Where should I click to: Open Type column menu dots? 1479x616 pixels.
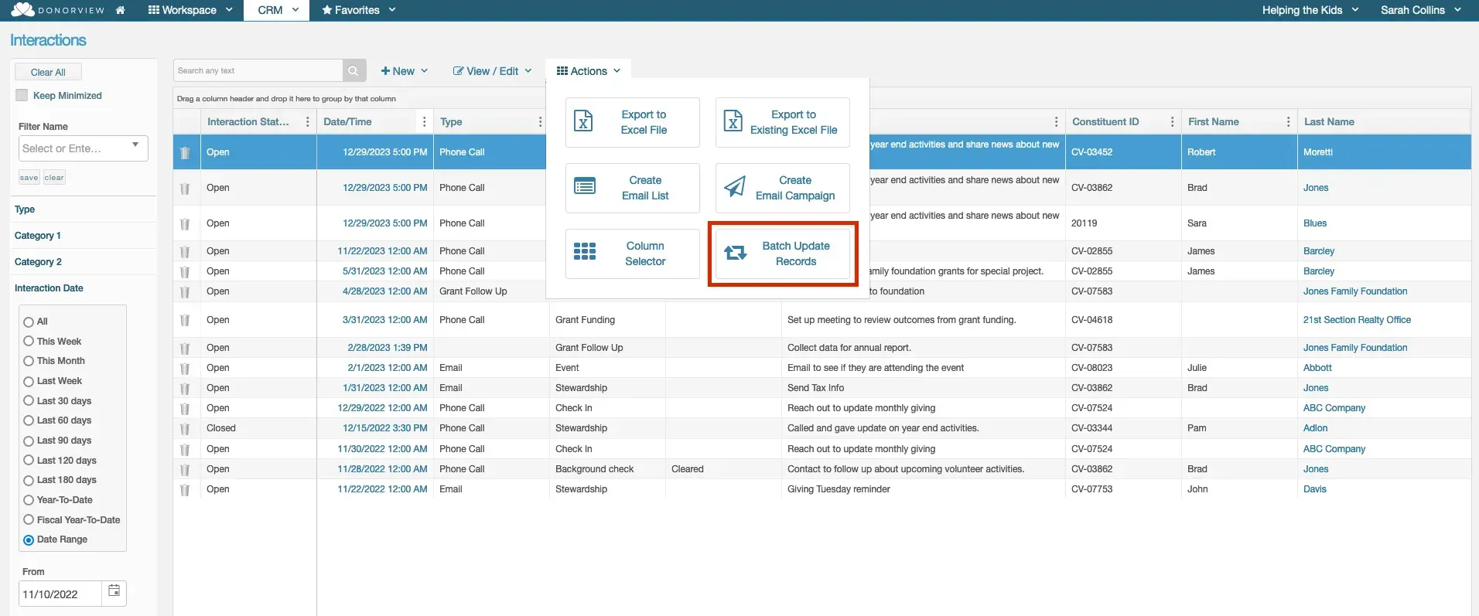(540, 122)
